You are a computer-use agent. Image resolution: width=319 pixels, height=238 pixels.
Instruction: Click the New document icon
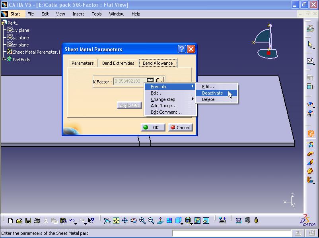click(x=10, y=221)
